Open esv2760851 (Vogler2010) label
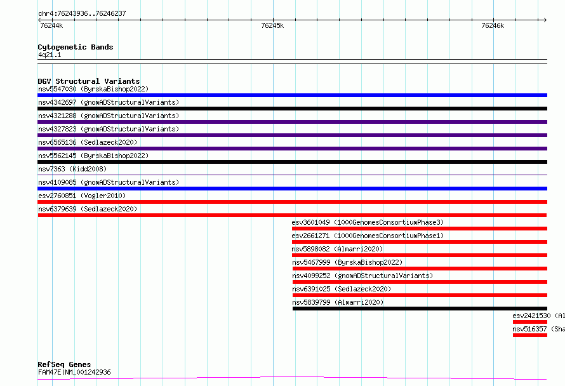This screenshot has height=386, width=565. tap(82, 196)
